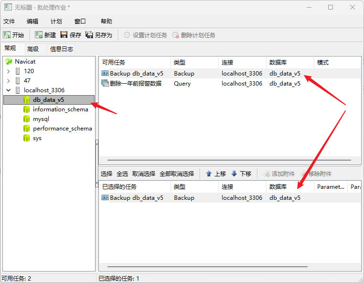The width and height of the screenshot is (364, 283).
Task: Click the sys database icon
Action: click(x=26, y=138)
